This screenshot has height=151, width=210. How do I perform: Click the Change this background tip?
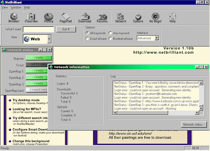[31, 141]
